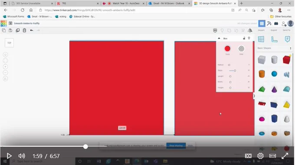295x165 pixels.
Task: Open the Blocks pickaxe mode
Action: [x=269, y=23]
